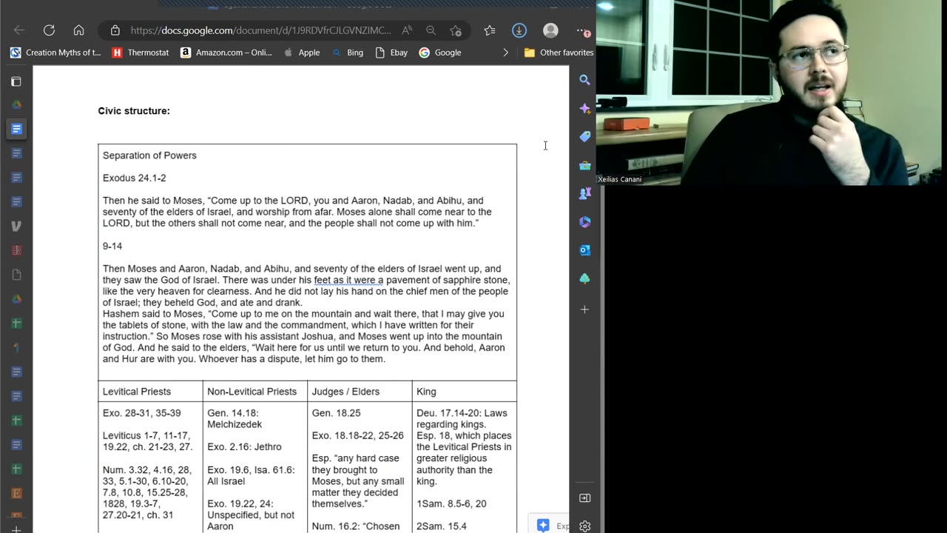Viewport: 947px width, 533px height.
Task: View site info lock icon
Action: [115, 30]
